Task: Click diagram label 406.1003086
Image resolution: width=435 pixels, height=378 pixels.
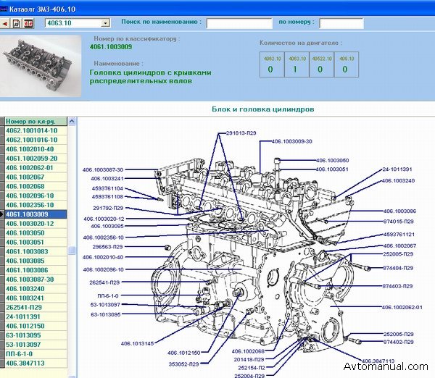Action: coord(399,211)
